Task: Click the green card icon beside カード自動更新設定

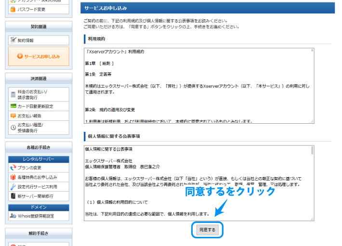Action: 13,106
